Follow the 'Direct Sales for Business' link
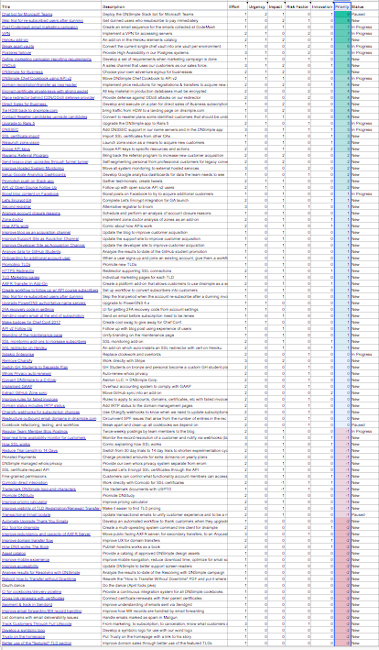This screenshot has height=650, width=379. tap(25, 104)
